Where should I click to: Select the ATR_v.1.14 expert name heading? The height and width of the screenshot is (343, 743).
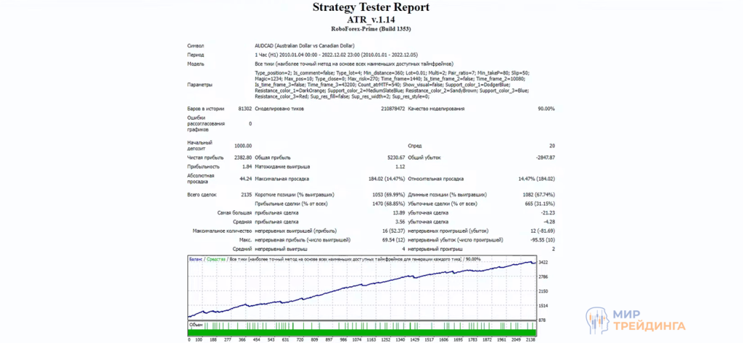tap(371, 20)
